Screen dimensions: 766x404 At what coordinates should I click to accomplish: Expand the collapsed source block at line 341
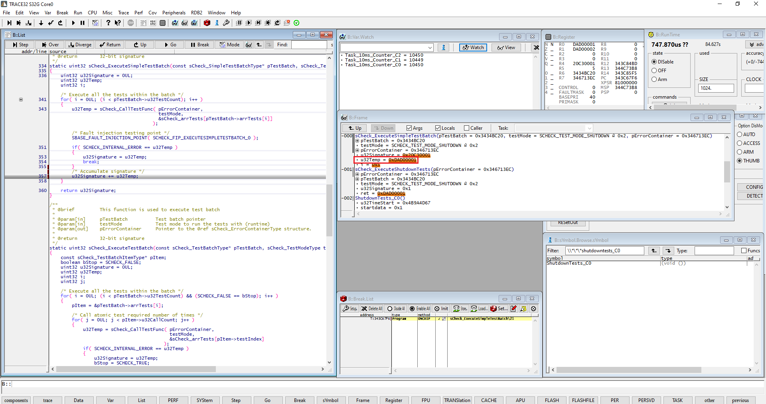tap(21, 99)
